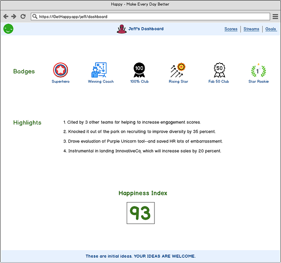Open the browser hamburger menu

click(x=275, y=17)
